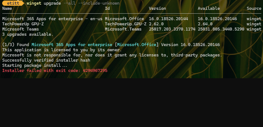Click cyan Microsoft 365 Apps for enterprise text
The height and width of the screenshot is (127, 263).
click(72, 45)
